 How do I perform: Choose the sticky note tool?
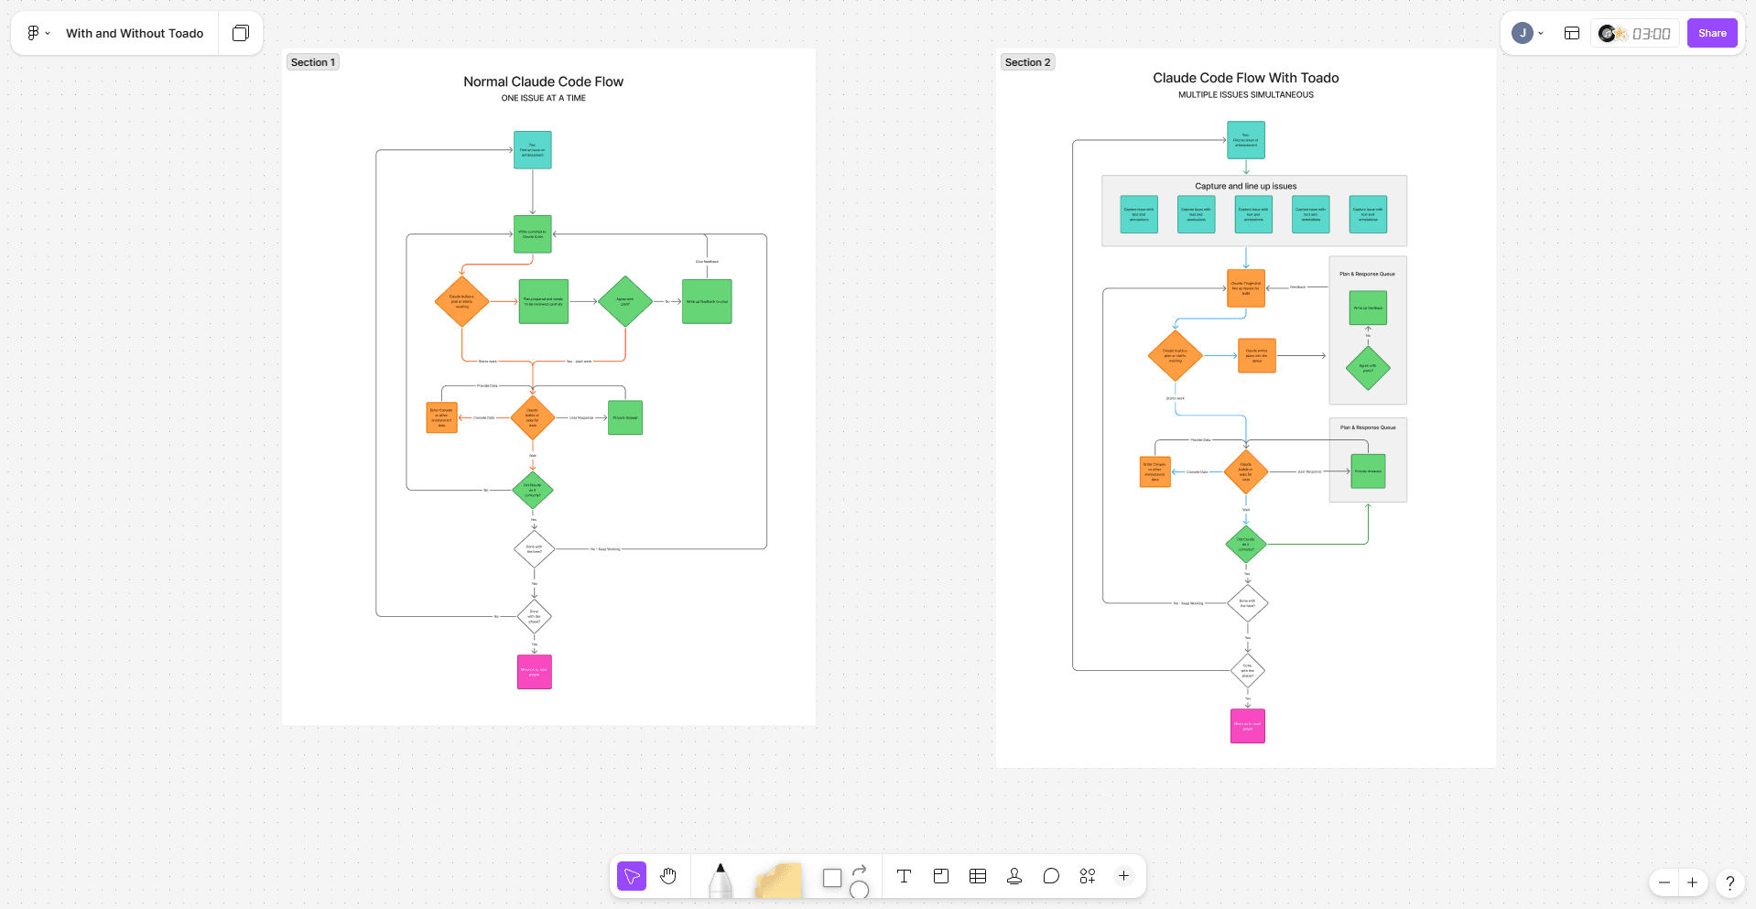(x=778, y=881)
